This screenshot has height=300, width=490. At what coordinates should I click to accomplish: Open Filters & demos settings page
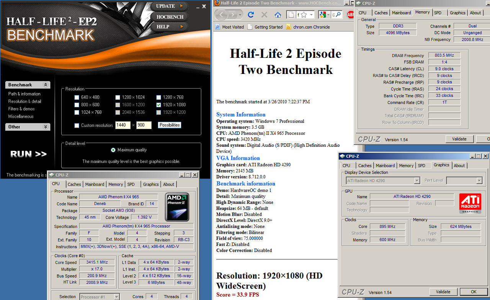point(22,109)
